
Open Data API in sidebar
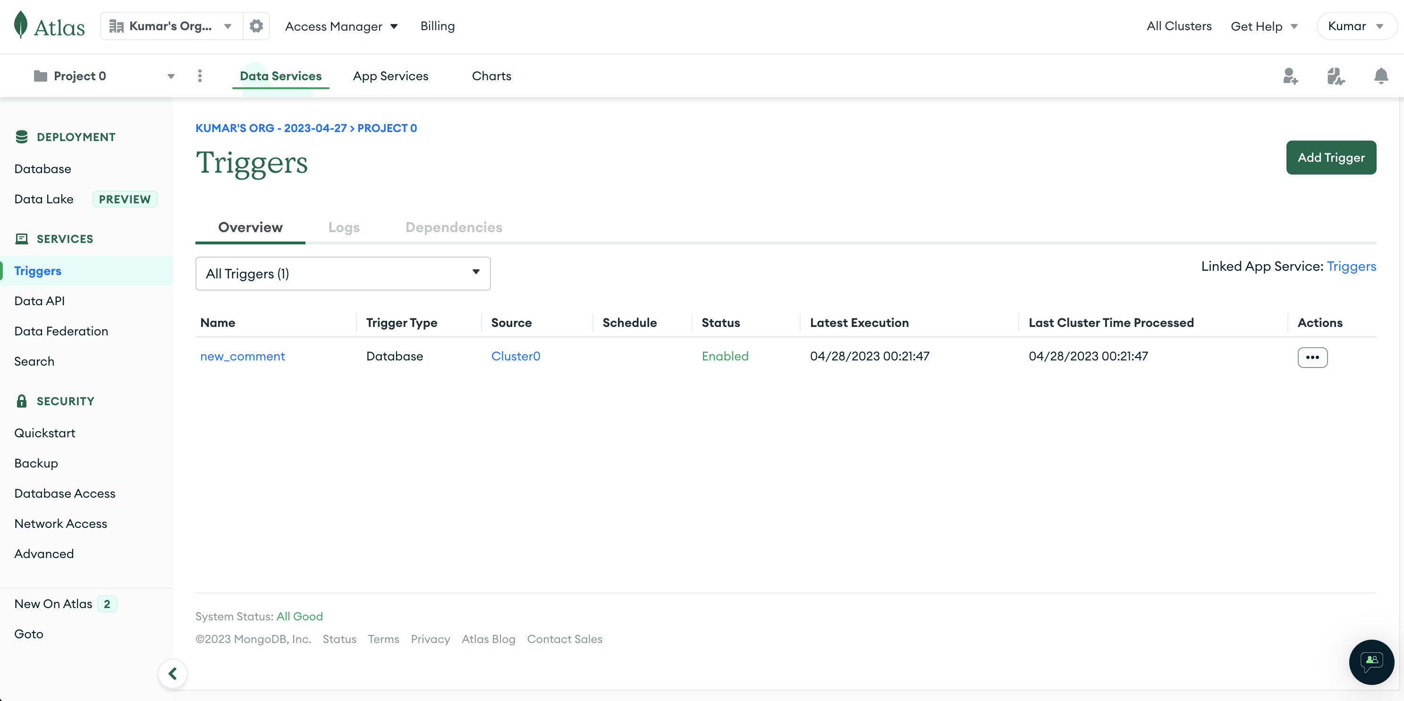39,300
